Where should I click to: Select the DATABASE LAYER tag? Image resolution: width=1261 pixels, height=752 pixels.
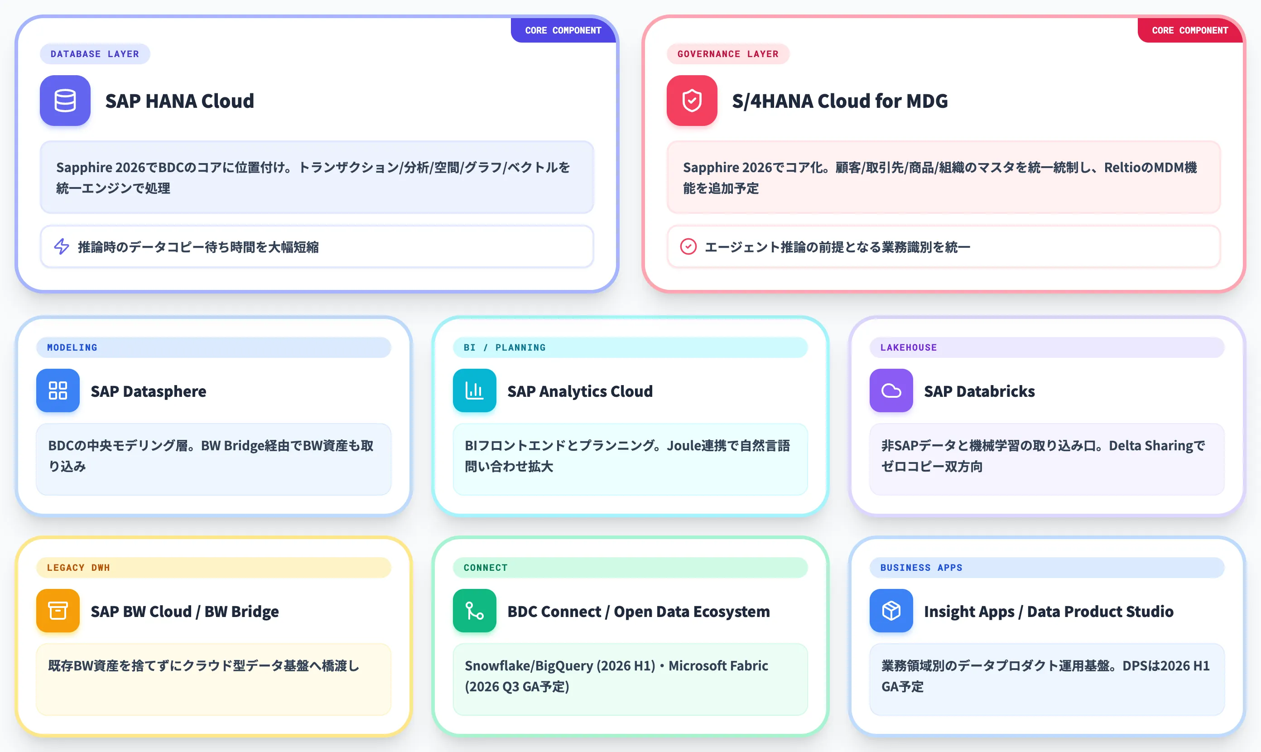pyautogui.click(x=95, y=54)
